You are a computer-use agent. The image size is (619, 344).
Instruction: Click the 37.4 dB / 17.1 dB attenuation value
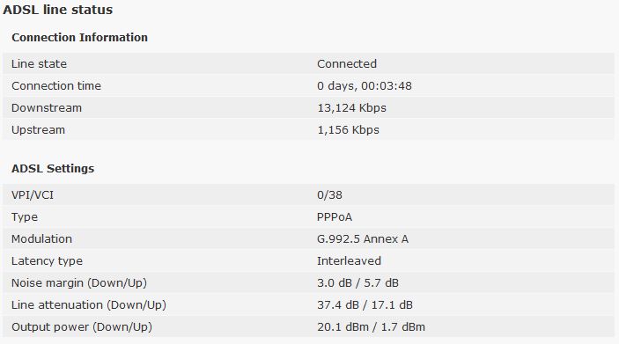click(365, 305)
